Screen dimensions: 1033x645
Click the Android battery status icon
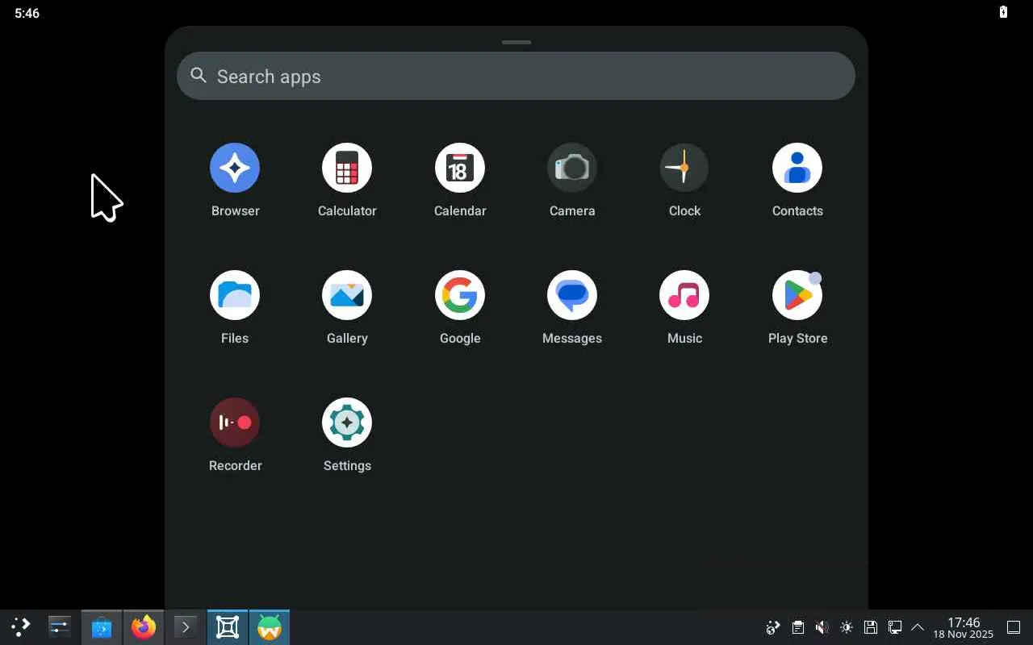pyautogui.click(x=1003, y=12)
